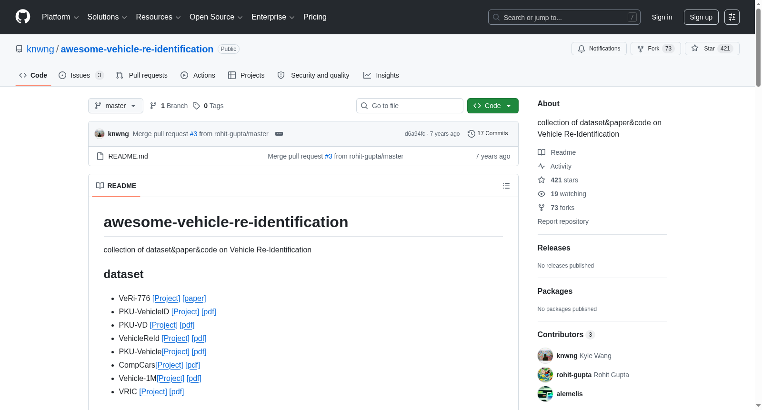The width and height of the screenshot is (762, 410).
Task: Open Vehicle-1M pdf link
Action: (194, 378)
